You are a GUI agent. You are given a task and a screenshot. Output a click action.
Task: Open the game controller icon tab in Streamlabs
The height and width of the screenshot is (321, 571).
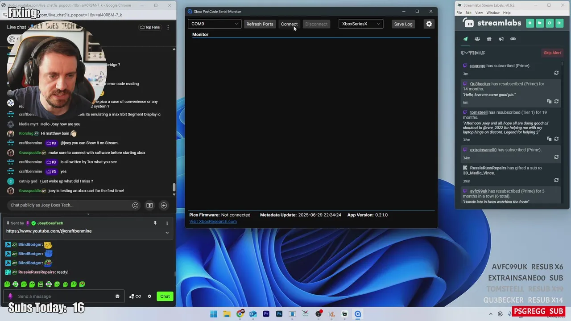(x=513, y=39)
